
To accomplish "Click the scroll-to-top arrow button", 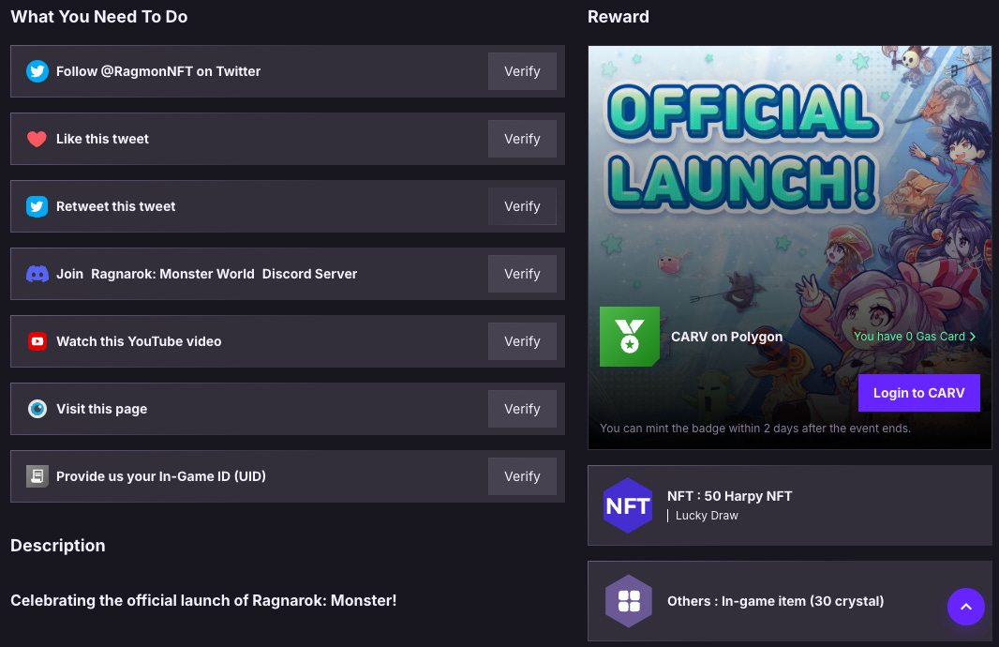I will point(966,606).
